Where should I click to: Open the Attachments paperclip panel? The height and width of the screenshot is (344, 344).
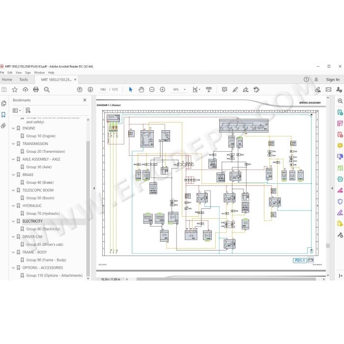coord(3,126)
